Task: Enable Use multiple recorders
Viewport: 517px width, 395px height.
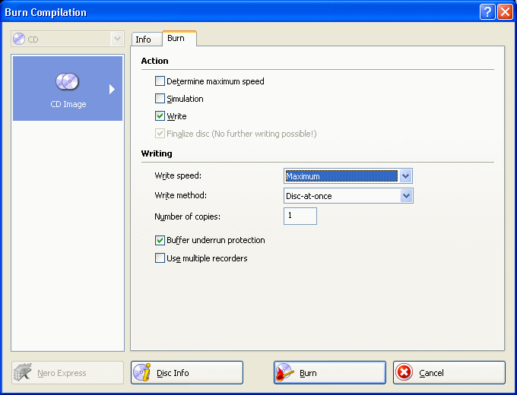Action: [x=160, y=258]
